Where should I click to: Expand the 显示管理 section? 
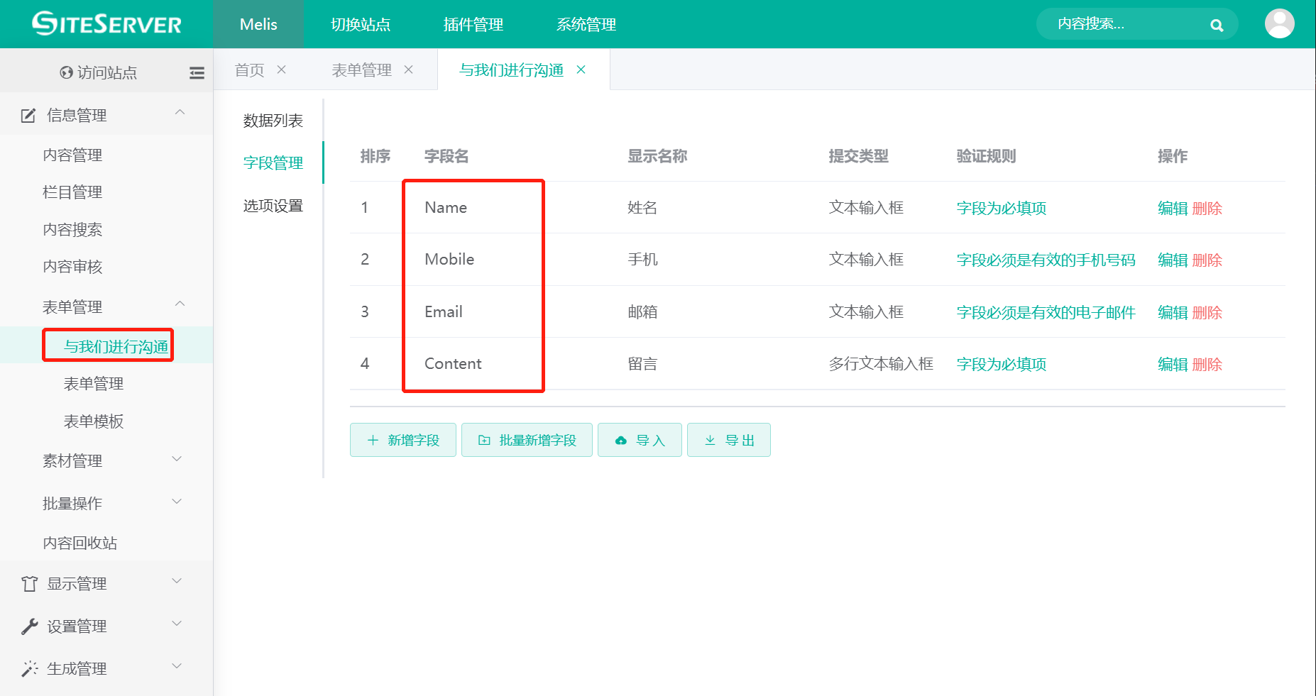coord(177,582)
